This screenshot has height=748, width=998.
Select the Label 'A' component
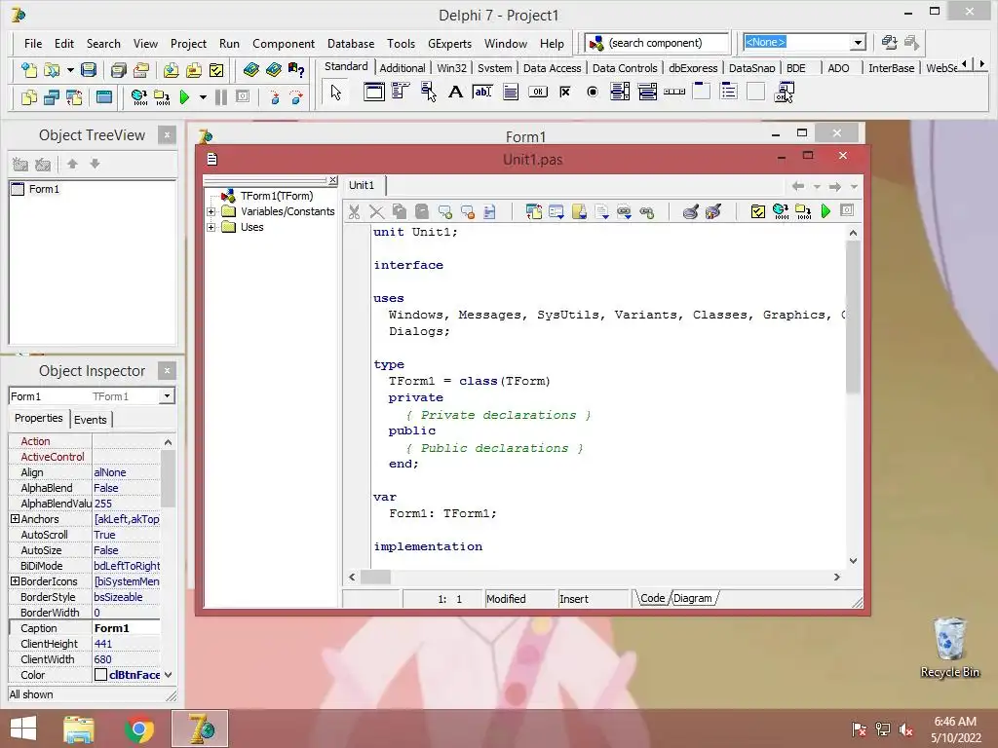pos(456,93)
